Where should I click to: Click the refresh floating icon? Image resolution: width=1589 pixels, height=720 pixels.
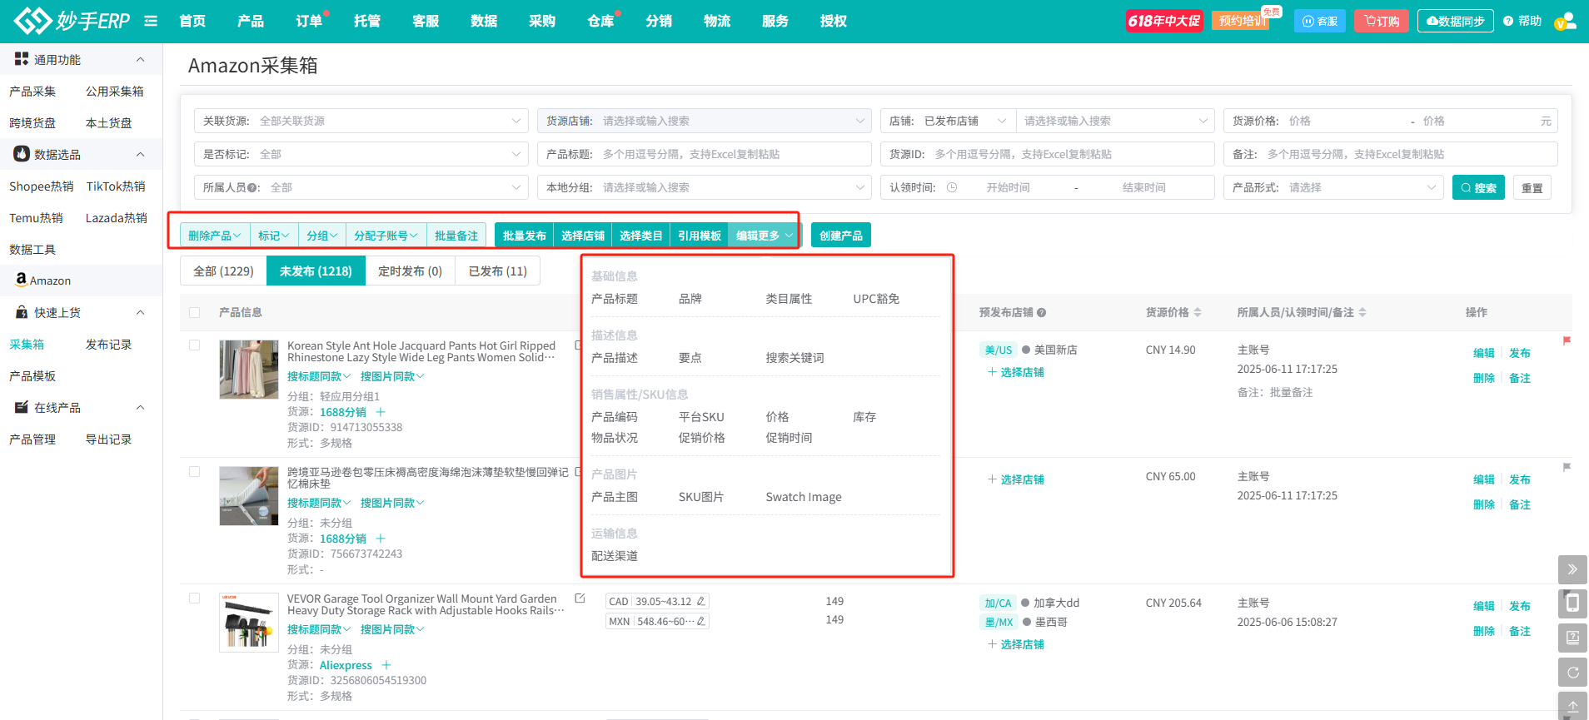pos(1572,672)
